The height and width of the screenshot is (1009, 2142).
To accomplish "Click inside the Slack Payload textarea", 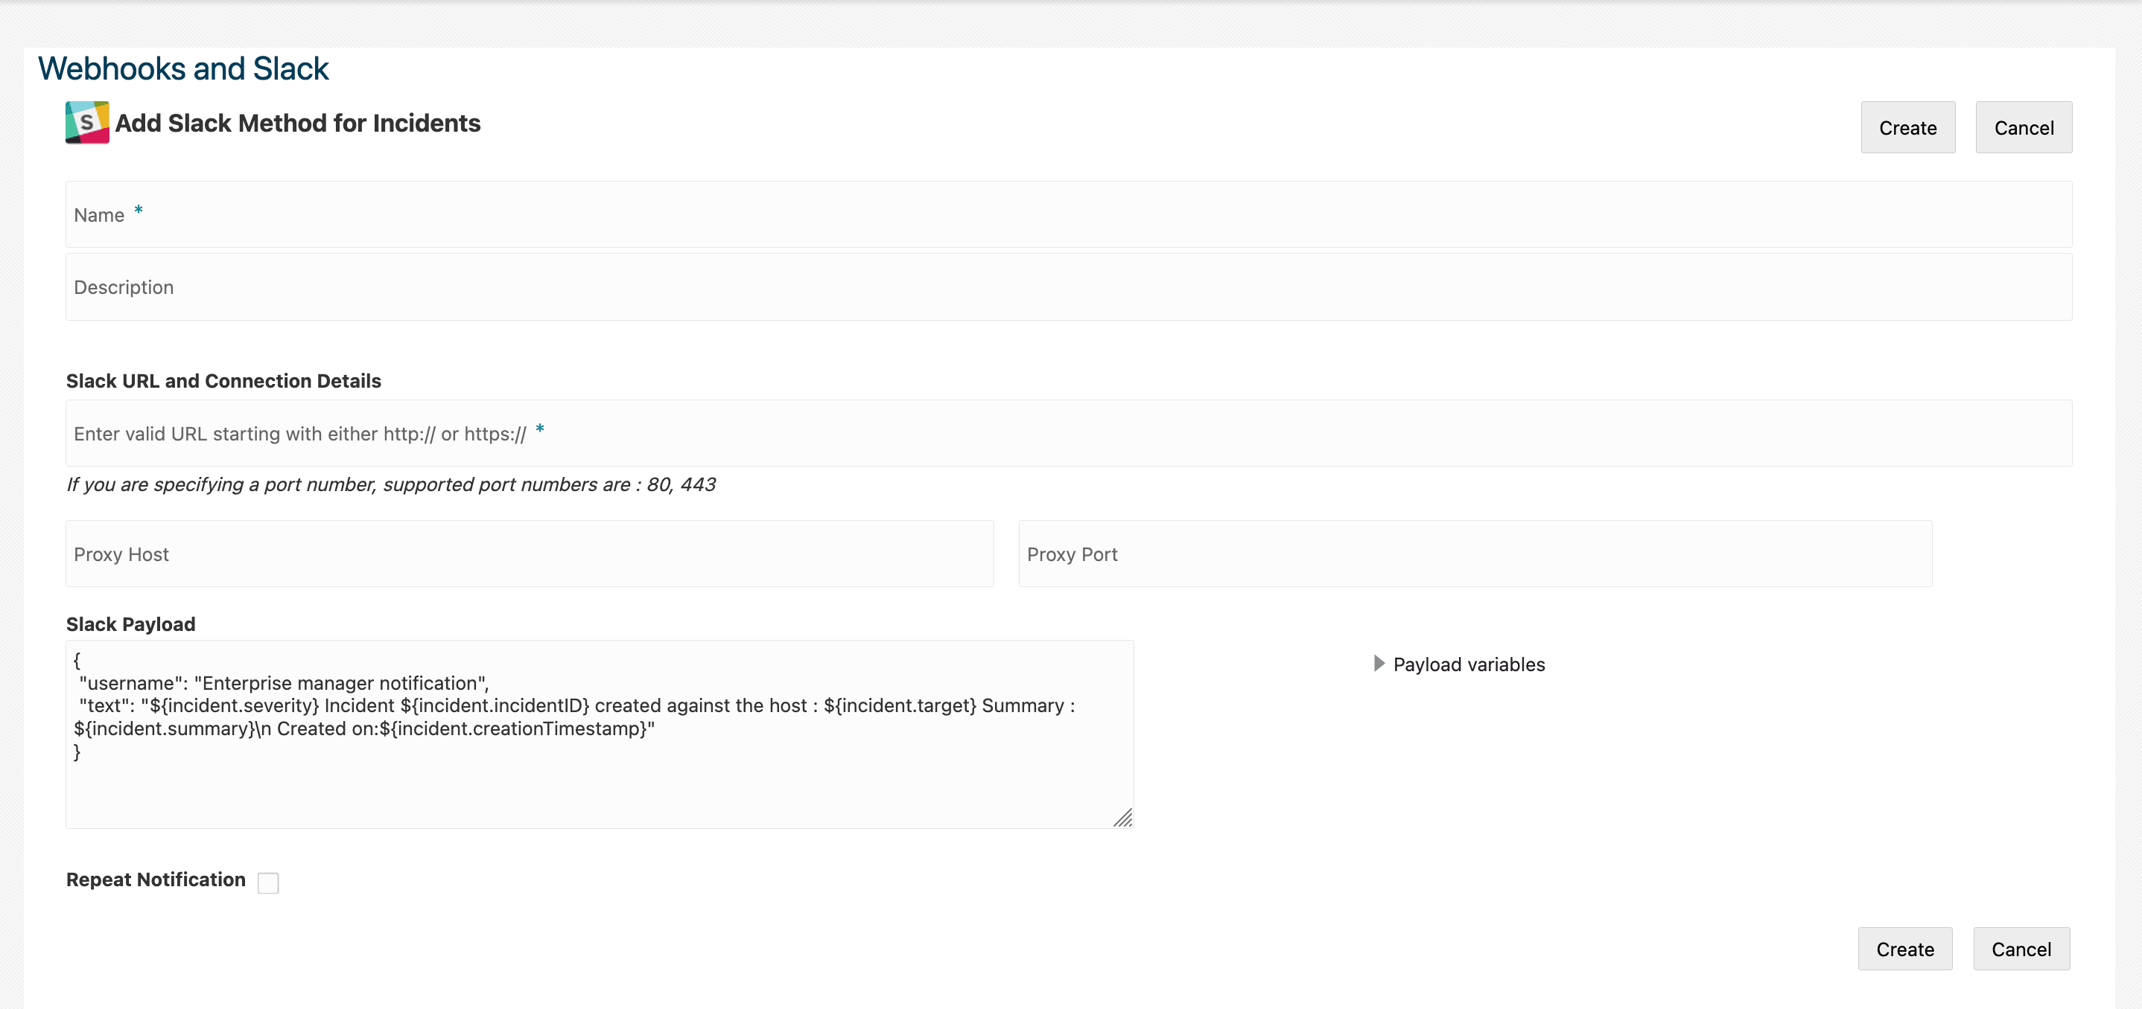I will pyautogui.click(x=599, y=781).
